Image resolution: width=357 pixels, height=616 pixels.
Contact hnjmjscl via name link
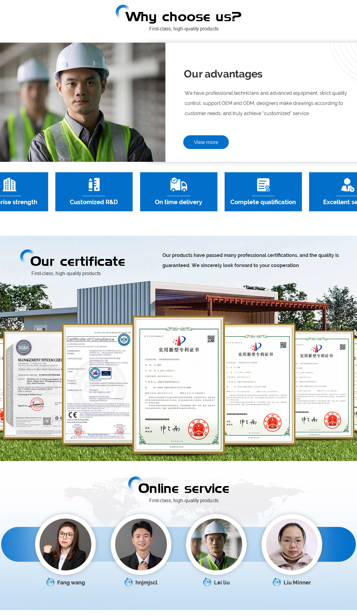[x=146, y=582]
